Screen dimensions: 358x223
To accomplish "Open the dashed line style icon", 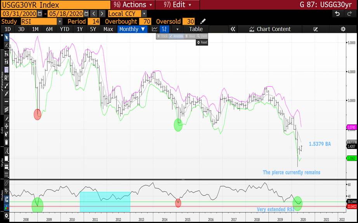I will [x=6, y=175].
